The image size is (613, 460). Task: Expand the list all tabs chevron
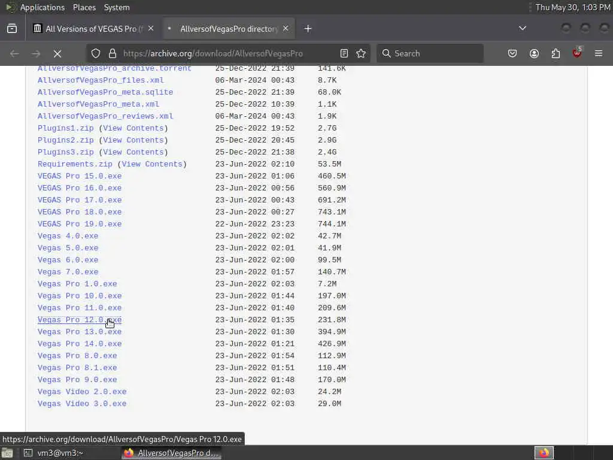[522, 28]
